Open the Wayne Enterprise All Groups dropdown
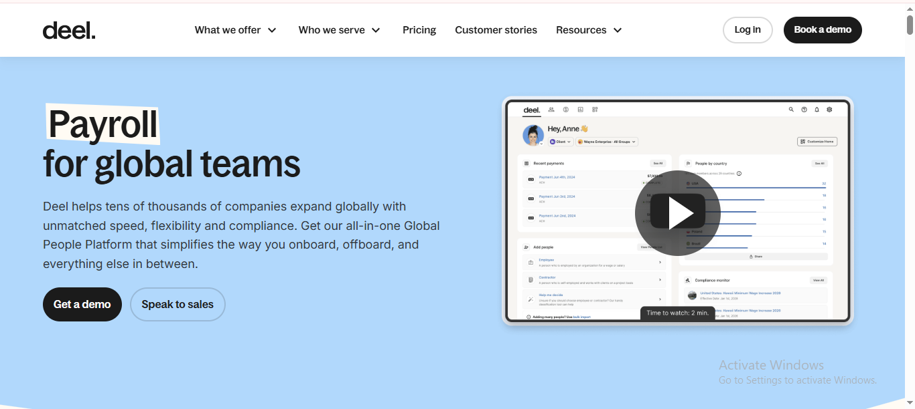Image resolution: width=915 pixels, height=409 pixels. click(607, 142)
